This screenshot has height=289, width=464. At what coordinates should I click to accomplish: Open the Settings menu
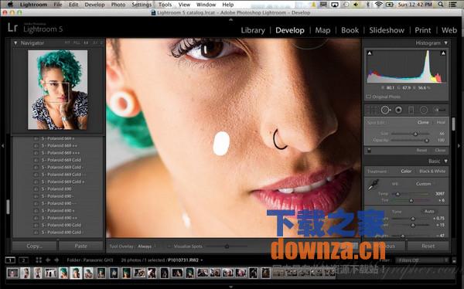tap(142, 5)
